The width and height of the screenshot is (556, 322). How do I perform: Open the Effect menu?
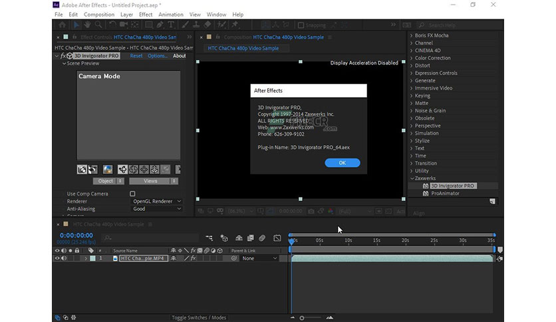[x=146, y=15]
